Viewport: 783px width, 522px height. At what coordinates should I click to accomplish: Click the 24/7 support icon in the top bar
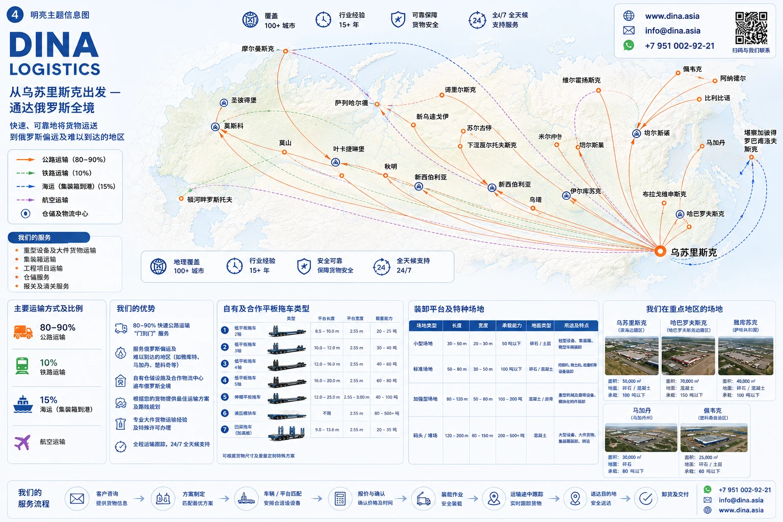[477, 20]
